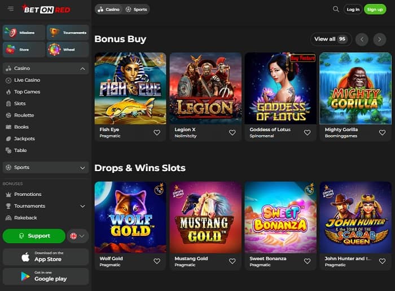The height and width of the screenshot is (291, 395).
Task: Open the Mustang Gold game thumbnail
Action: [205, 217]
